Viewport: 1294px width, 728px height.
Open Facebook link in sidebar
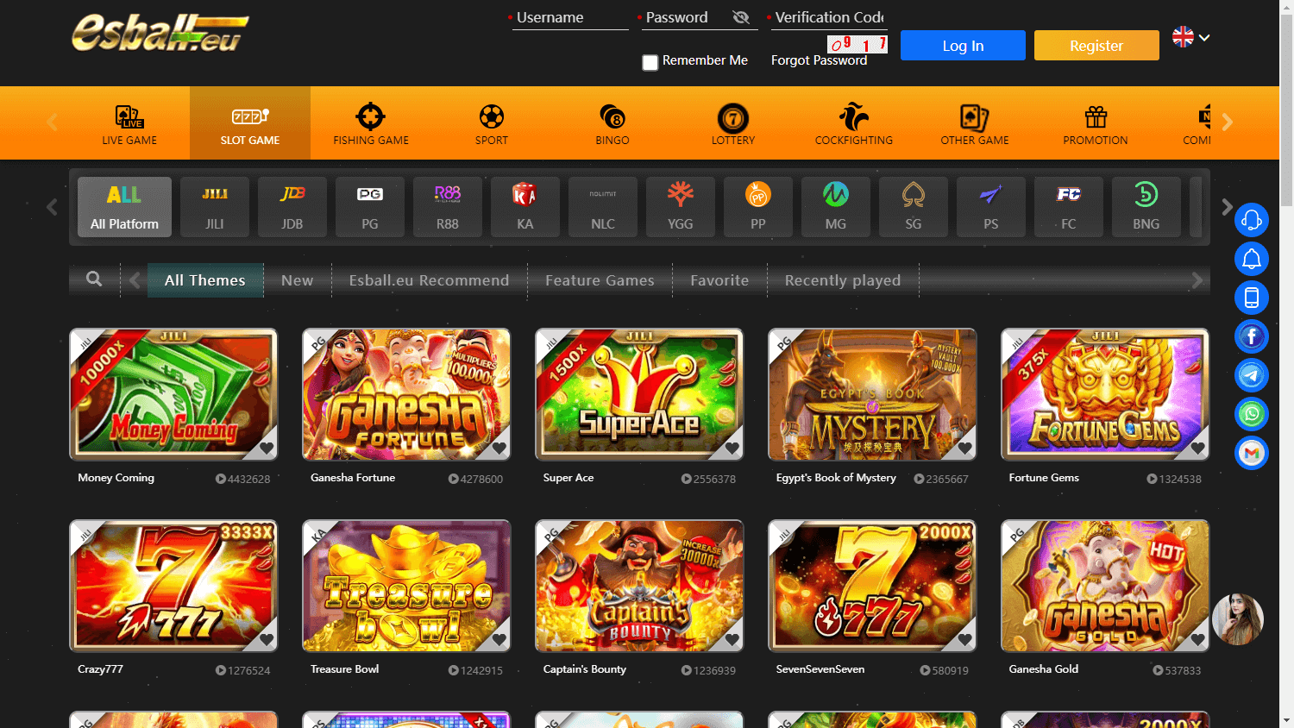coord(1252,336)
